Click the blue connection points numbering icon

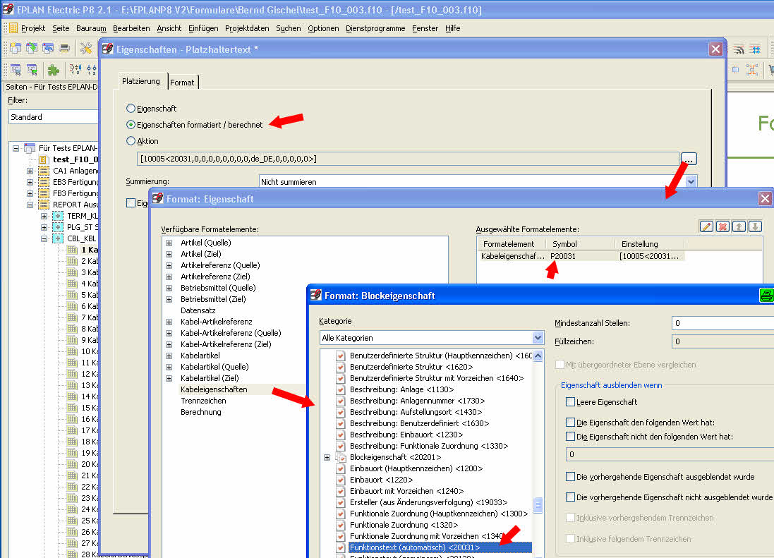click(x=92, y=70)
